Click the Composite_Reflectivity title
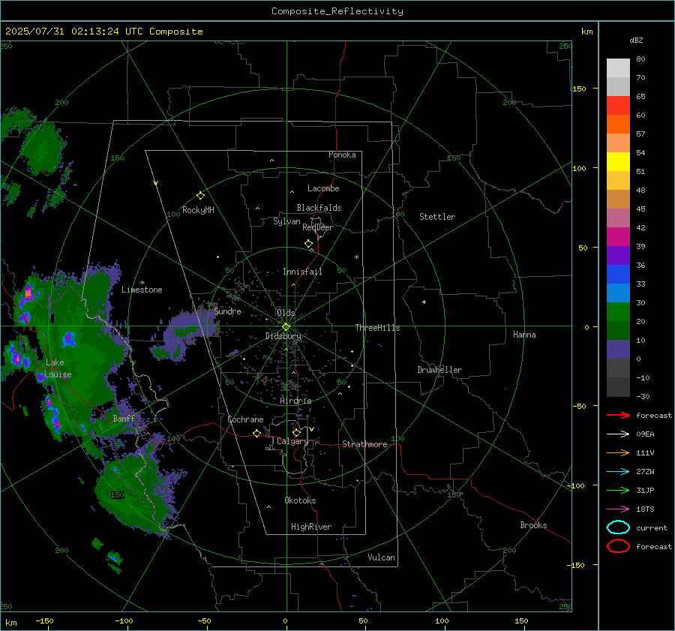Viewport: 675px width, 631px height. [x=337, y=11]
